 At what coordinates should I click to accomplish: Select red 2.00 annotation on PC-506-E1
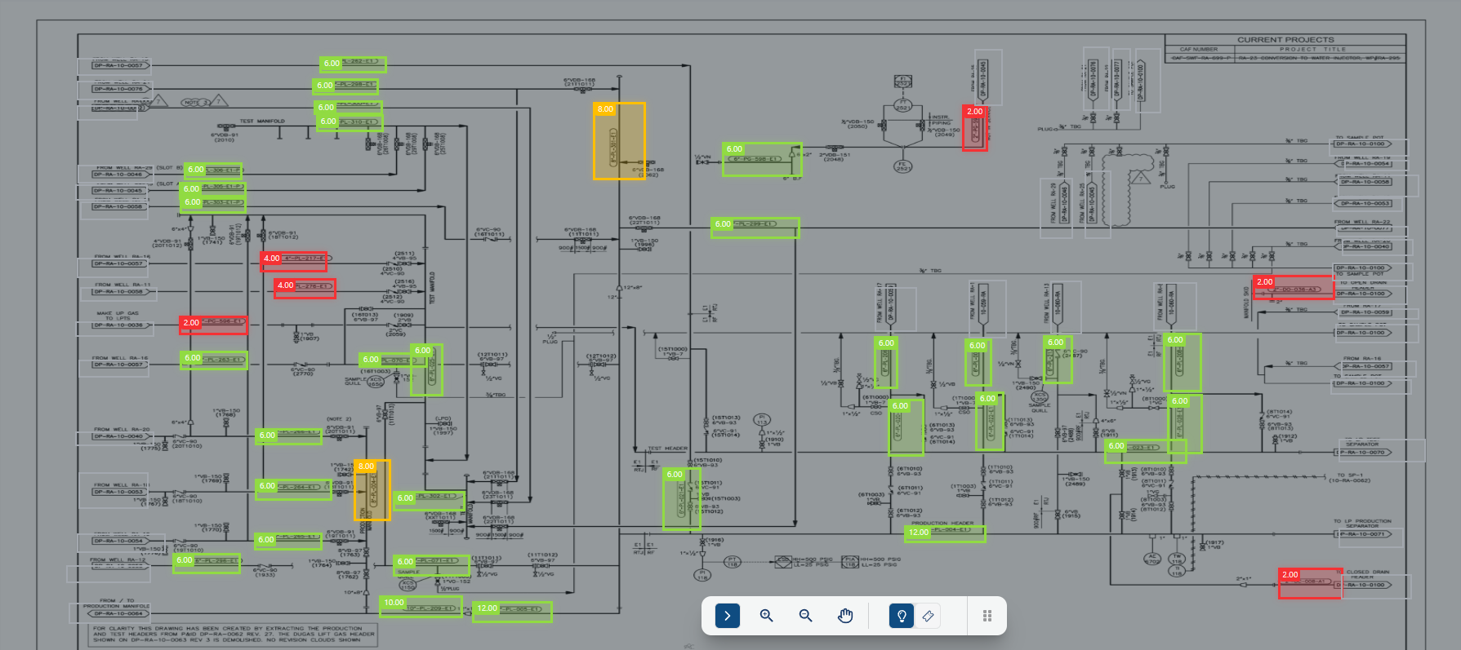coord(213,325)
